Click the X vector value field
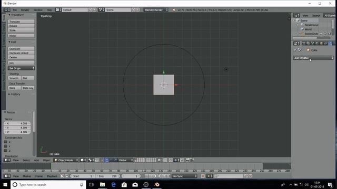Viewport: 337px width, 189px height. point(17,123)
